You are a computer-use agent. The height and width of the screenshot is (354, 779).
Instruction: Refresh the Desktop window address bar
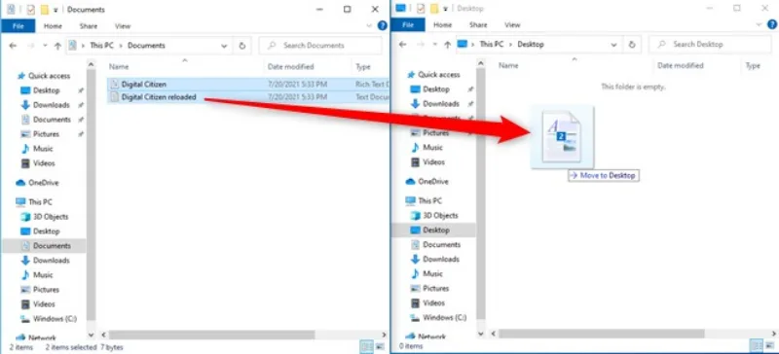coord(631,44)
